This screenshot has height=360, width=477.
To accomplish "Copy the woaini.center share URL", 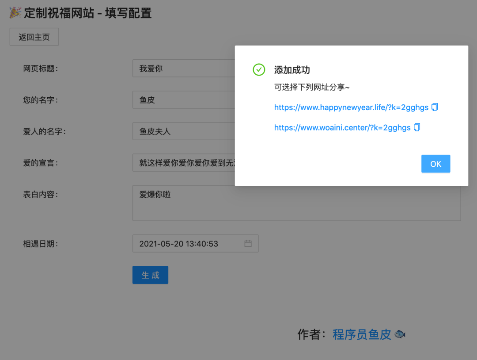I will pyautogui.click(x=417, y=127).
